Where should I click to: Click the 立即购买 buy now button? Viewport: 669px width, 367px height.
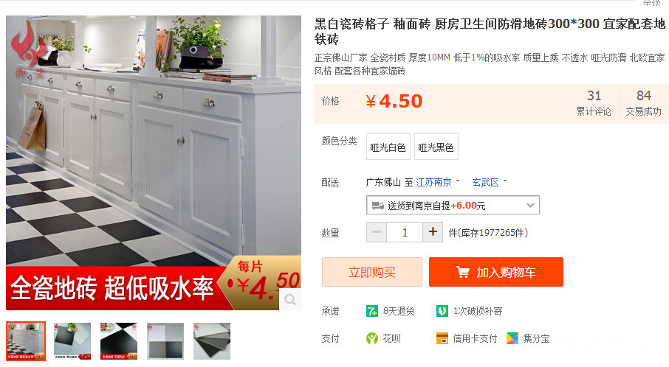point(372,272)
